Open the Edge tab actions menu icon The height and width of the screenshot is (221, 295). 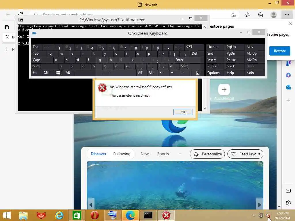point(7,27)
